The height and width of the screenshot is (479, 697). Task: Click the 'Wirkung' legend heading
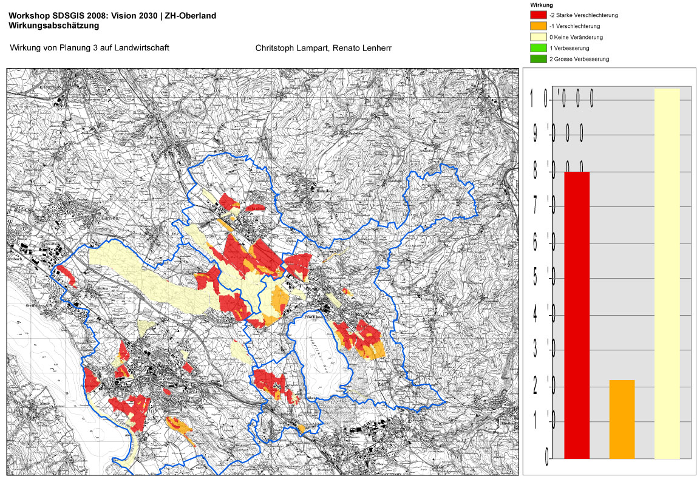tap(541, 5)
